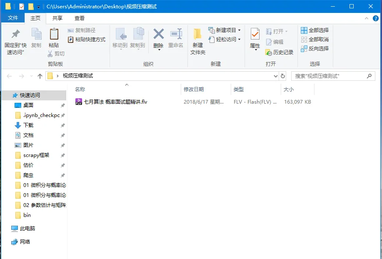Open the Help question mark icon
This screenshot has width=382, height=259.
click(376, 18)
